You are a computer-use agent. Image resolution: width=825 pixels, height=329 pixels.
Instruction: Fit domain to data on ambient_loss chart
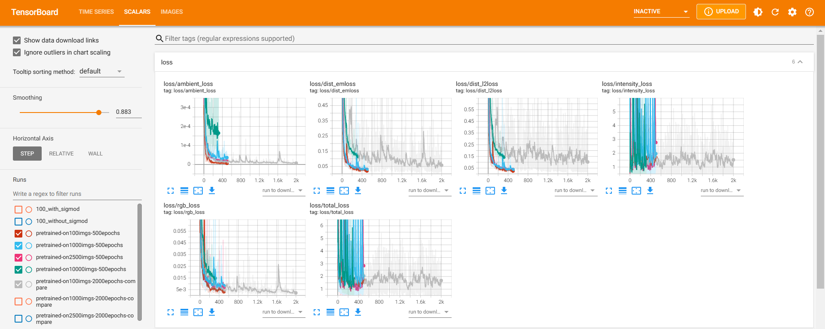[198, 191]
